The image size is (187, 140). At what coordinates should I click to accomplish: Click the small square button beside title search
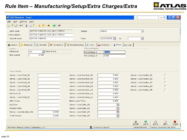pos(164,17)
